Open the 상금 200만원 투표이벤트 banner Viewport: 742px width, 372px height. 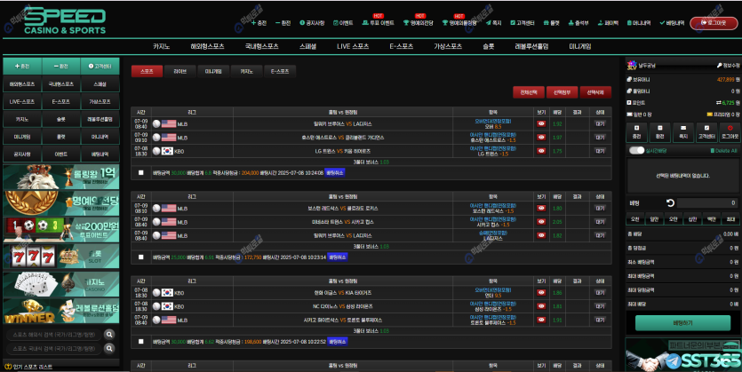point(61,230)
